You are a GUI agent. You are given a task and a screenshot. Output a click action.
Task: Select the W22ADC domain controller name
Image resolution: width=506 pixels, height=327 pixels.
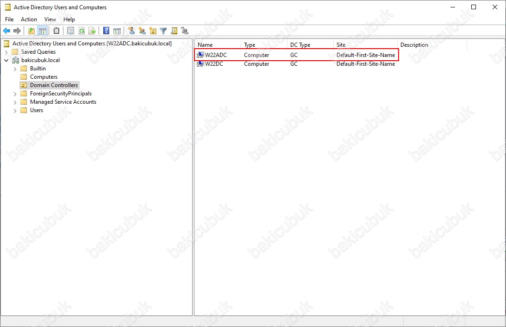pos(216,55)
